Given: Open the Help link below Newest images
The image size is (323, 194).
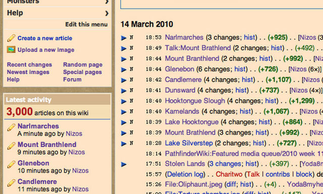Looking at the screenshot, I should pyautogui.click(x=13, y=80).
